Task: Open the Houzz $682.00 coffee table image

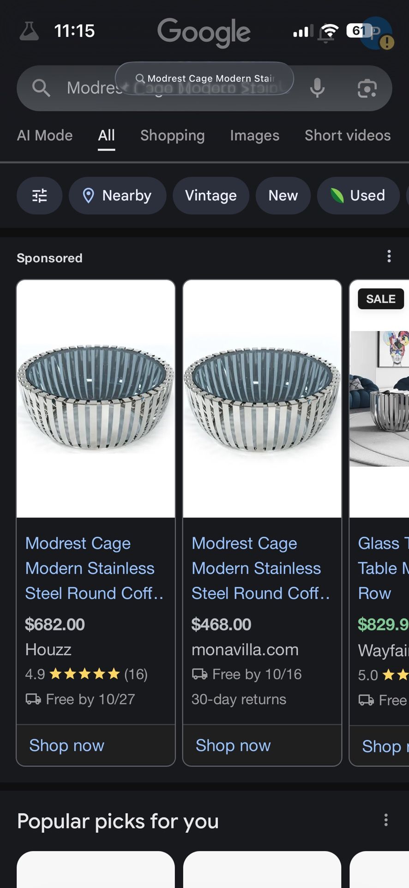Action: pos(96,398)
